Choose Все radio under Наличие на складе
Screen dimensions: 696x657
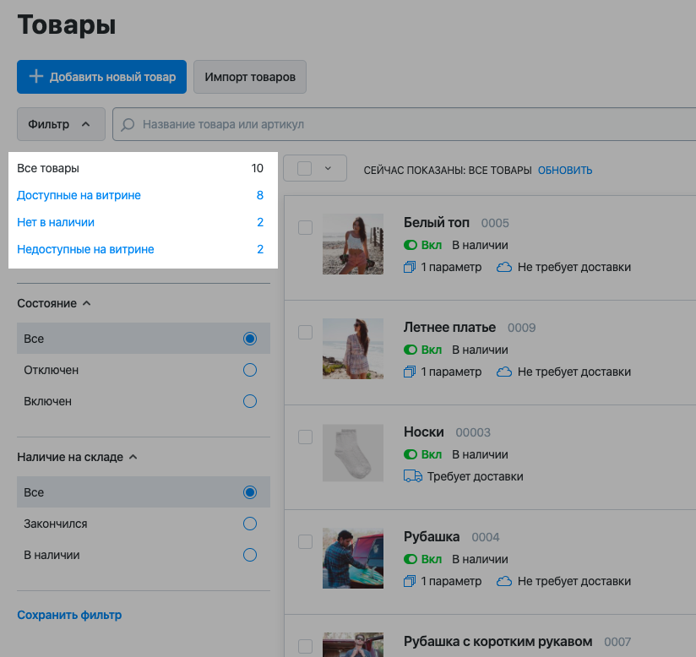[250, 492]
